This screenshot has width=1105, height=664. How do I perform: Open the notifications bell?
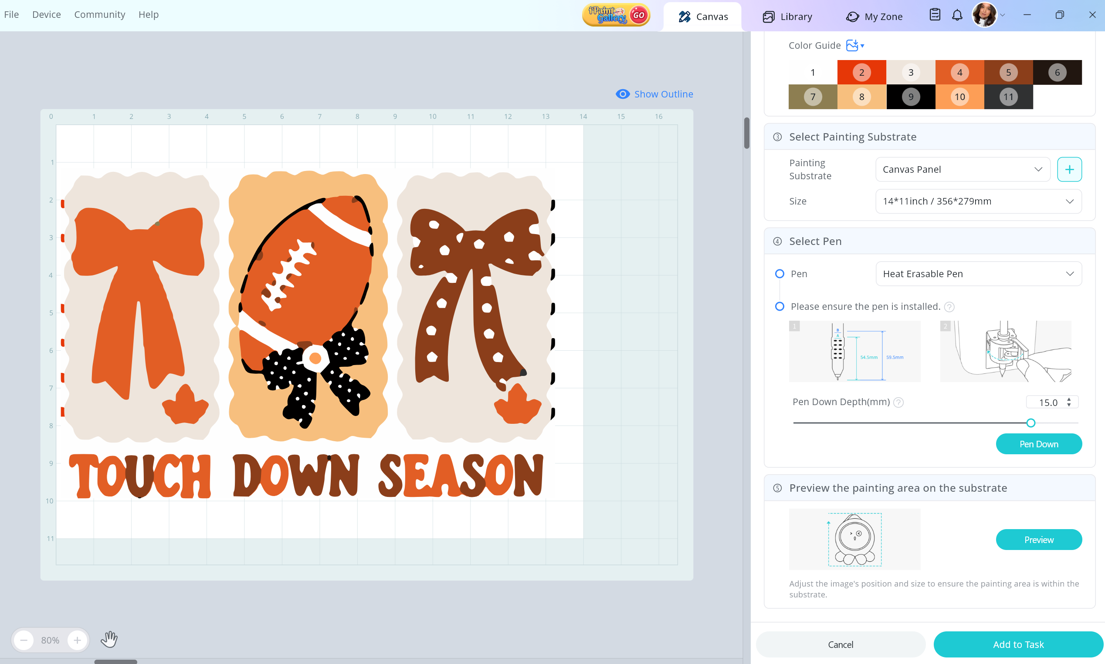[957, 15]
